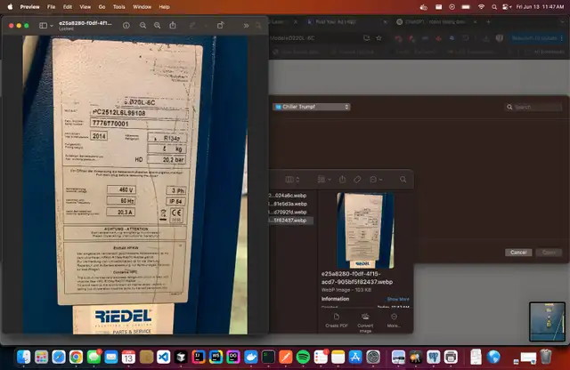Select file ending d7092fd.webp
The image size is (570, 370).
[288, 212]
